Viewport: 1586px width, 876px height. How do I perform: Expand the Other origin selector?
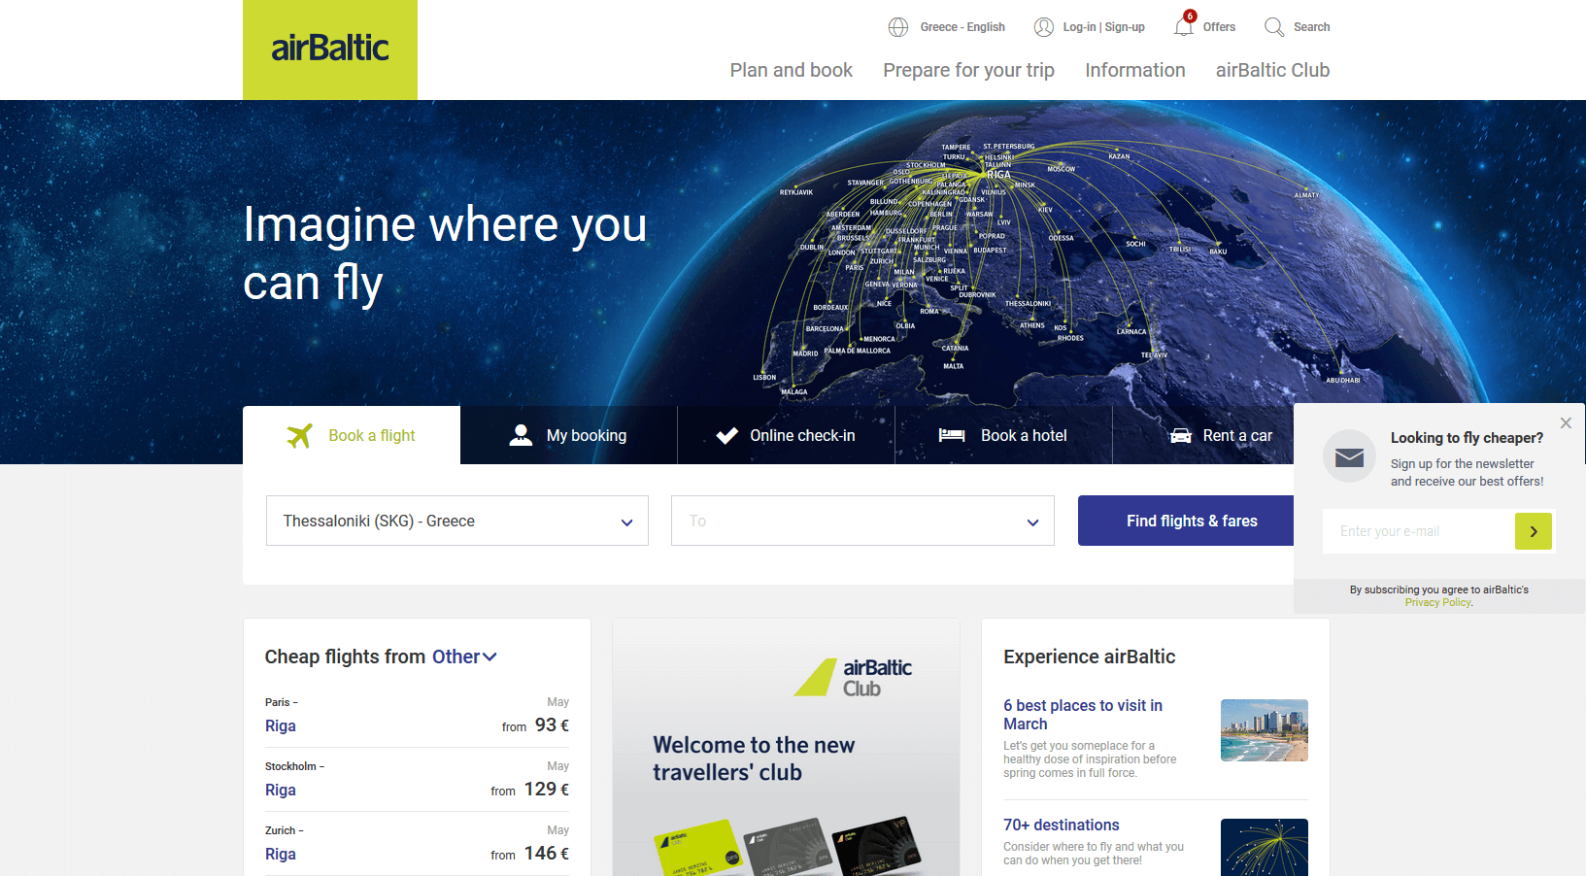(464, 657)
